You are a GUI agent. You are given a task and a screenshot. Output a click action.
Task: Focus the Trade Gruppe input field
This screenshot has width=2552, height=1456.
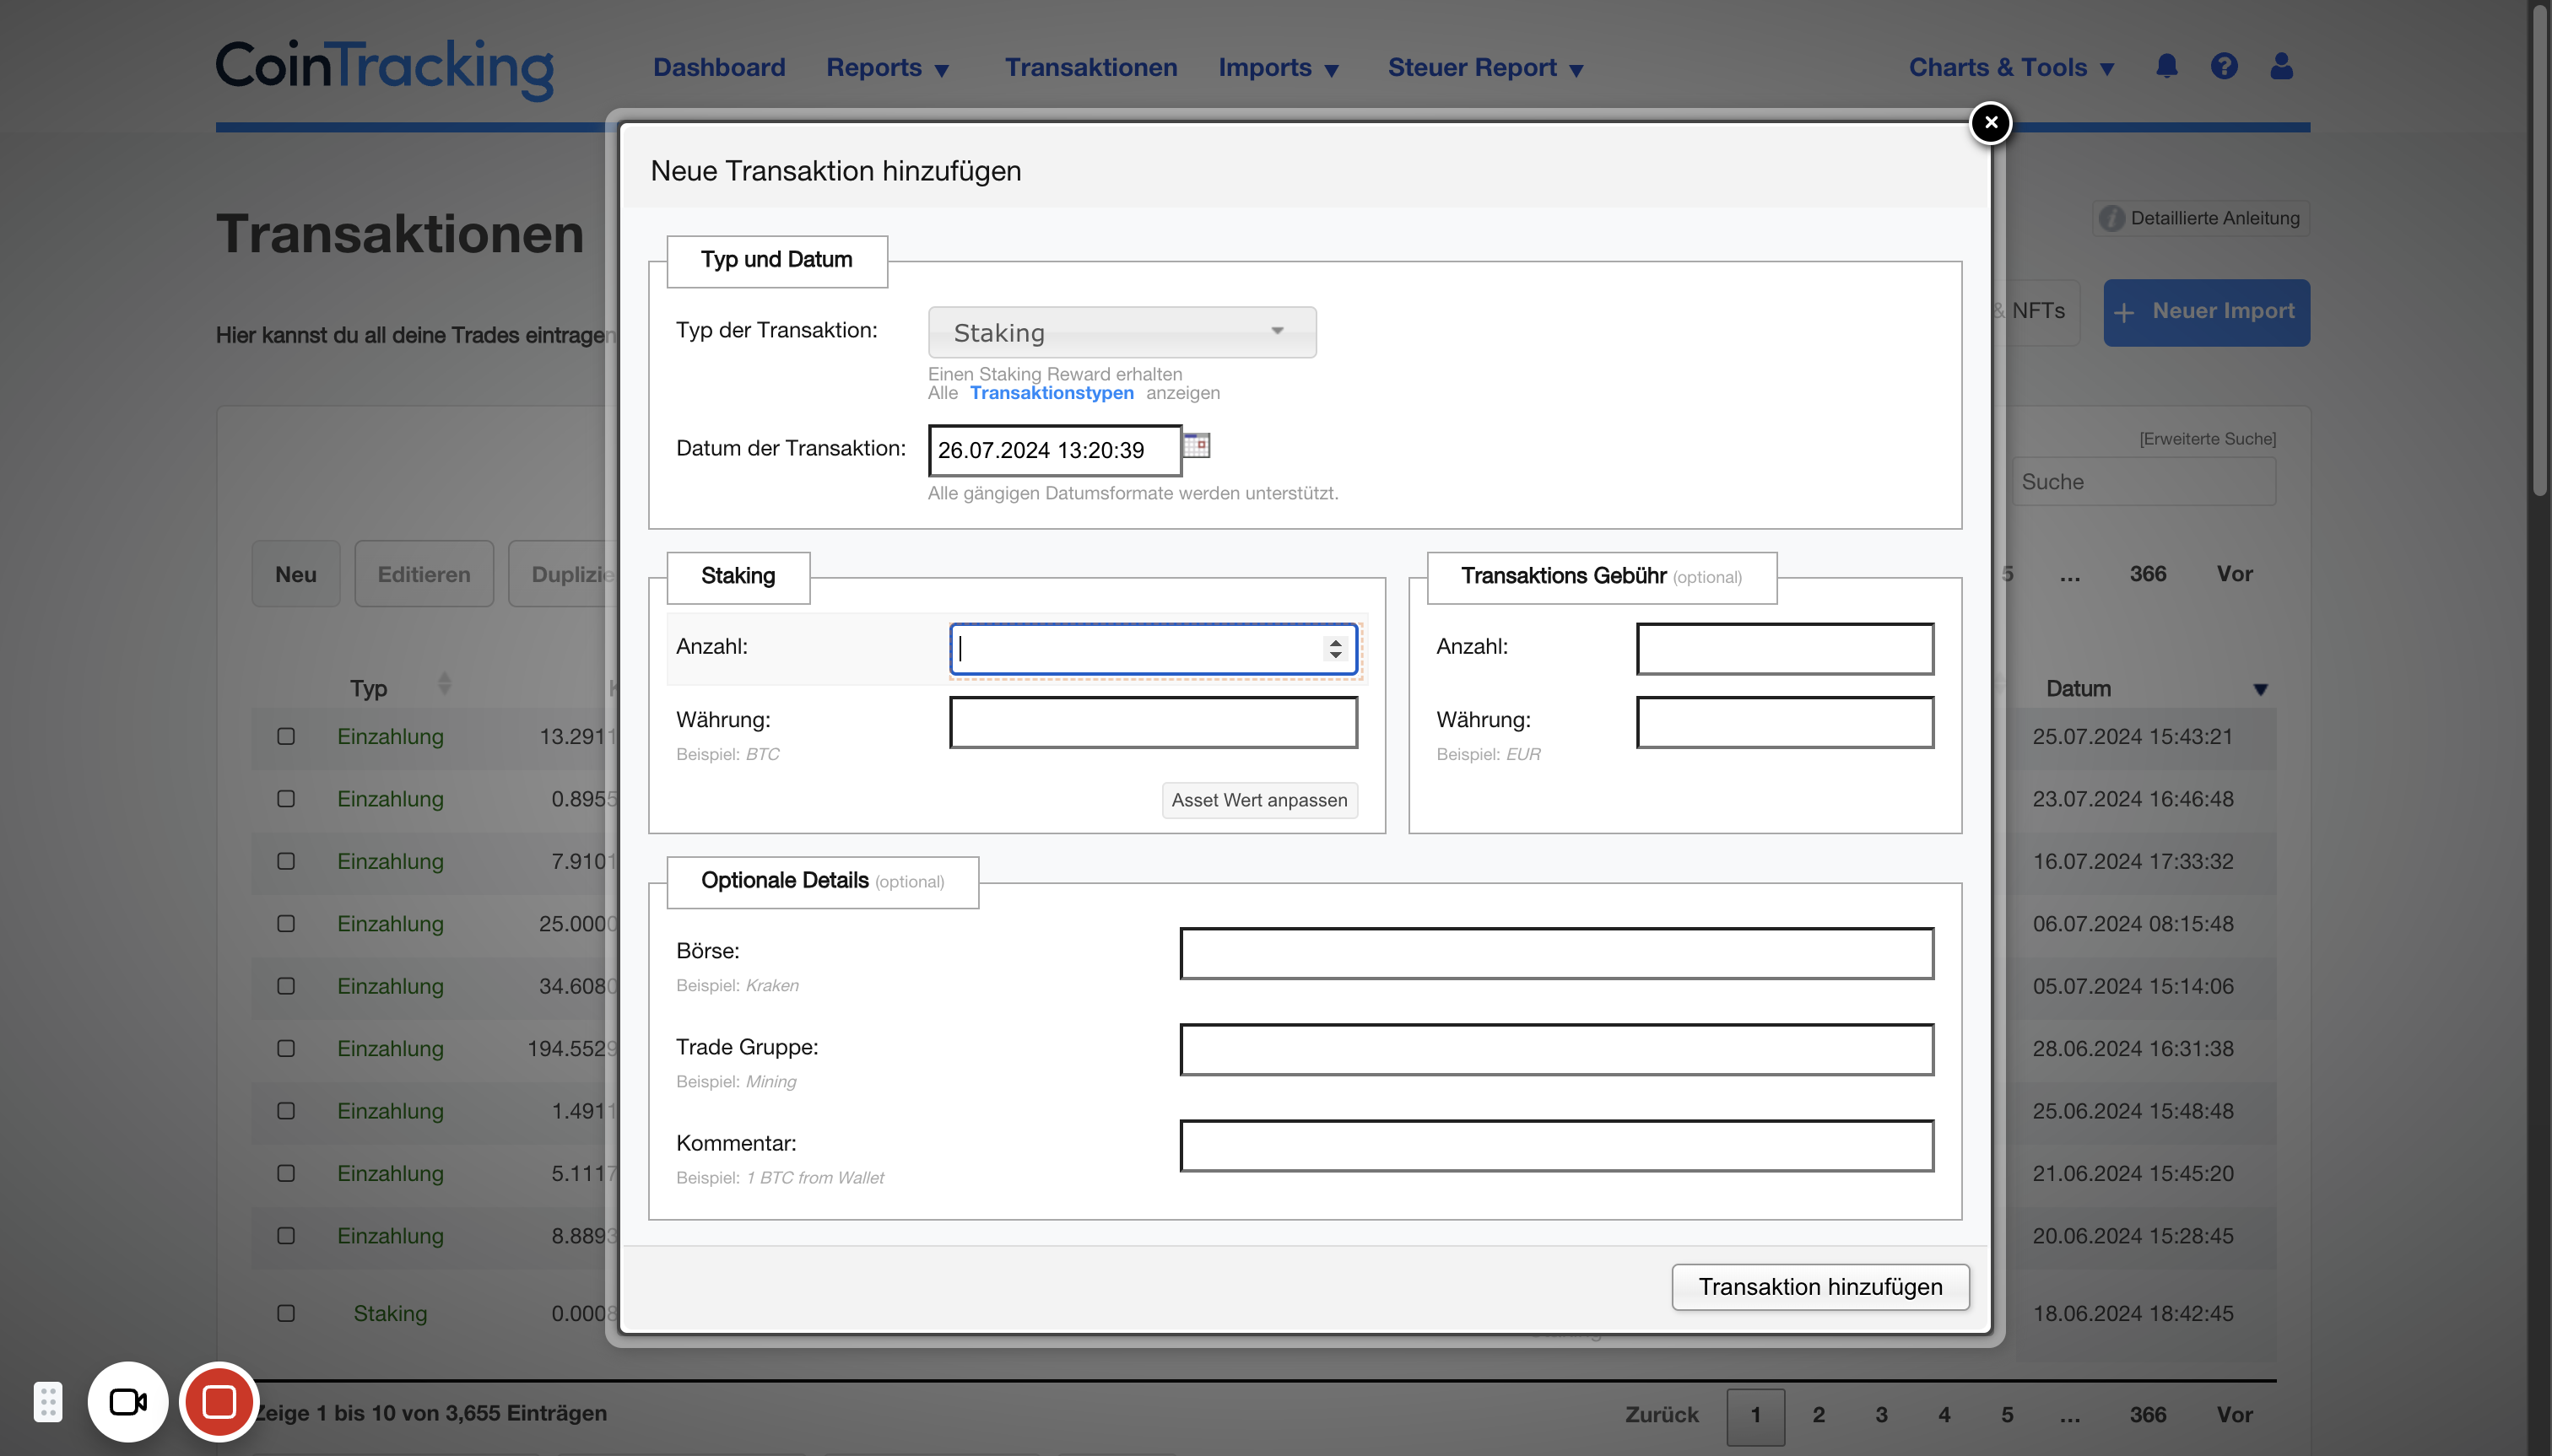click(1557, 1050)
